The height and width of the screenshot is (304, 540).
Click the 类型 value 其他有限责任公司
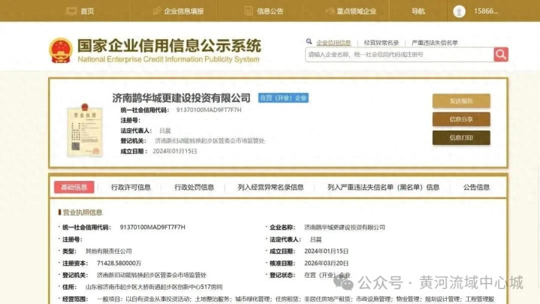pos(108,251)
